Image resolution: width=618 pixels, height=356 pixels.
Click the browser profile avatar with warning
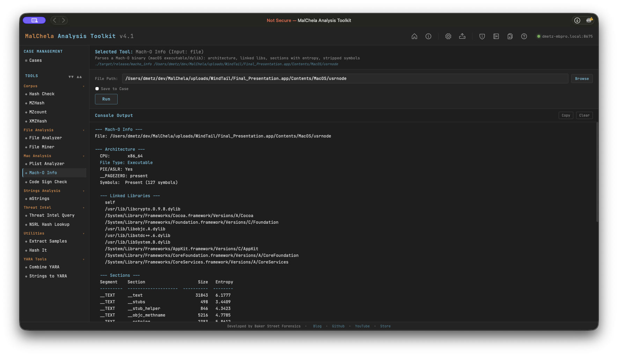[x=589, y=20]
